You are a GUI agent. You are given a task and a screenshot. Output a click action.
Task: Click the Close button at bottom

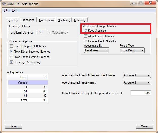click(144, 126)
